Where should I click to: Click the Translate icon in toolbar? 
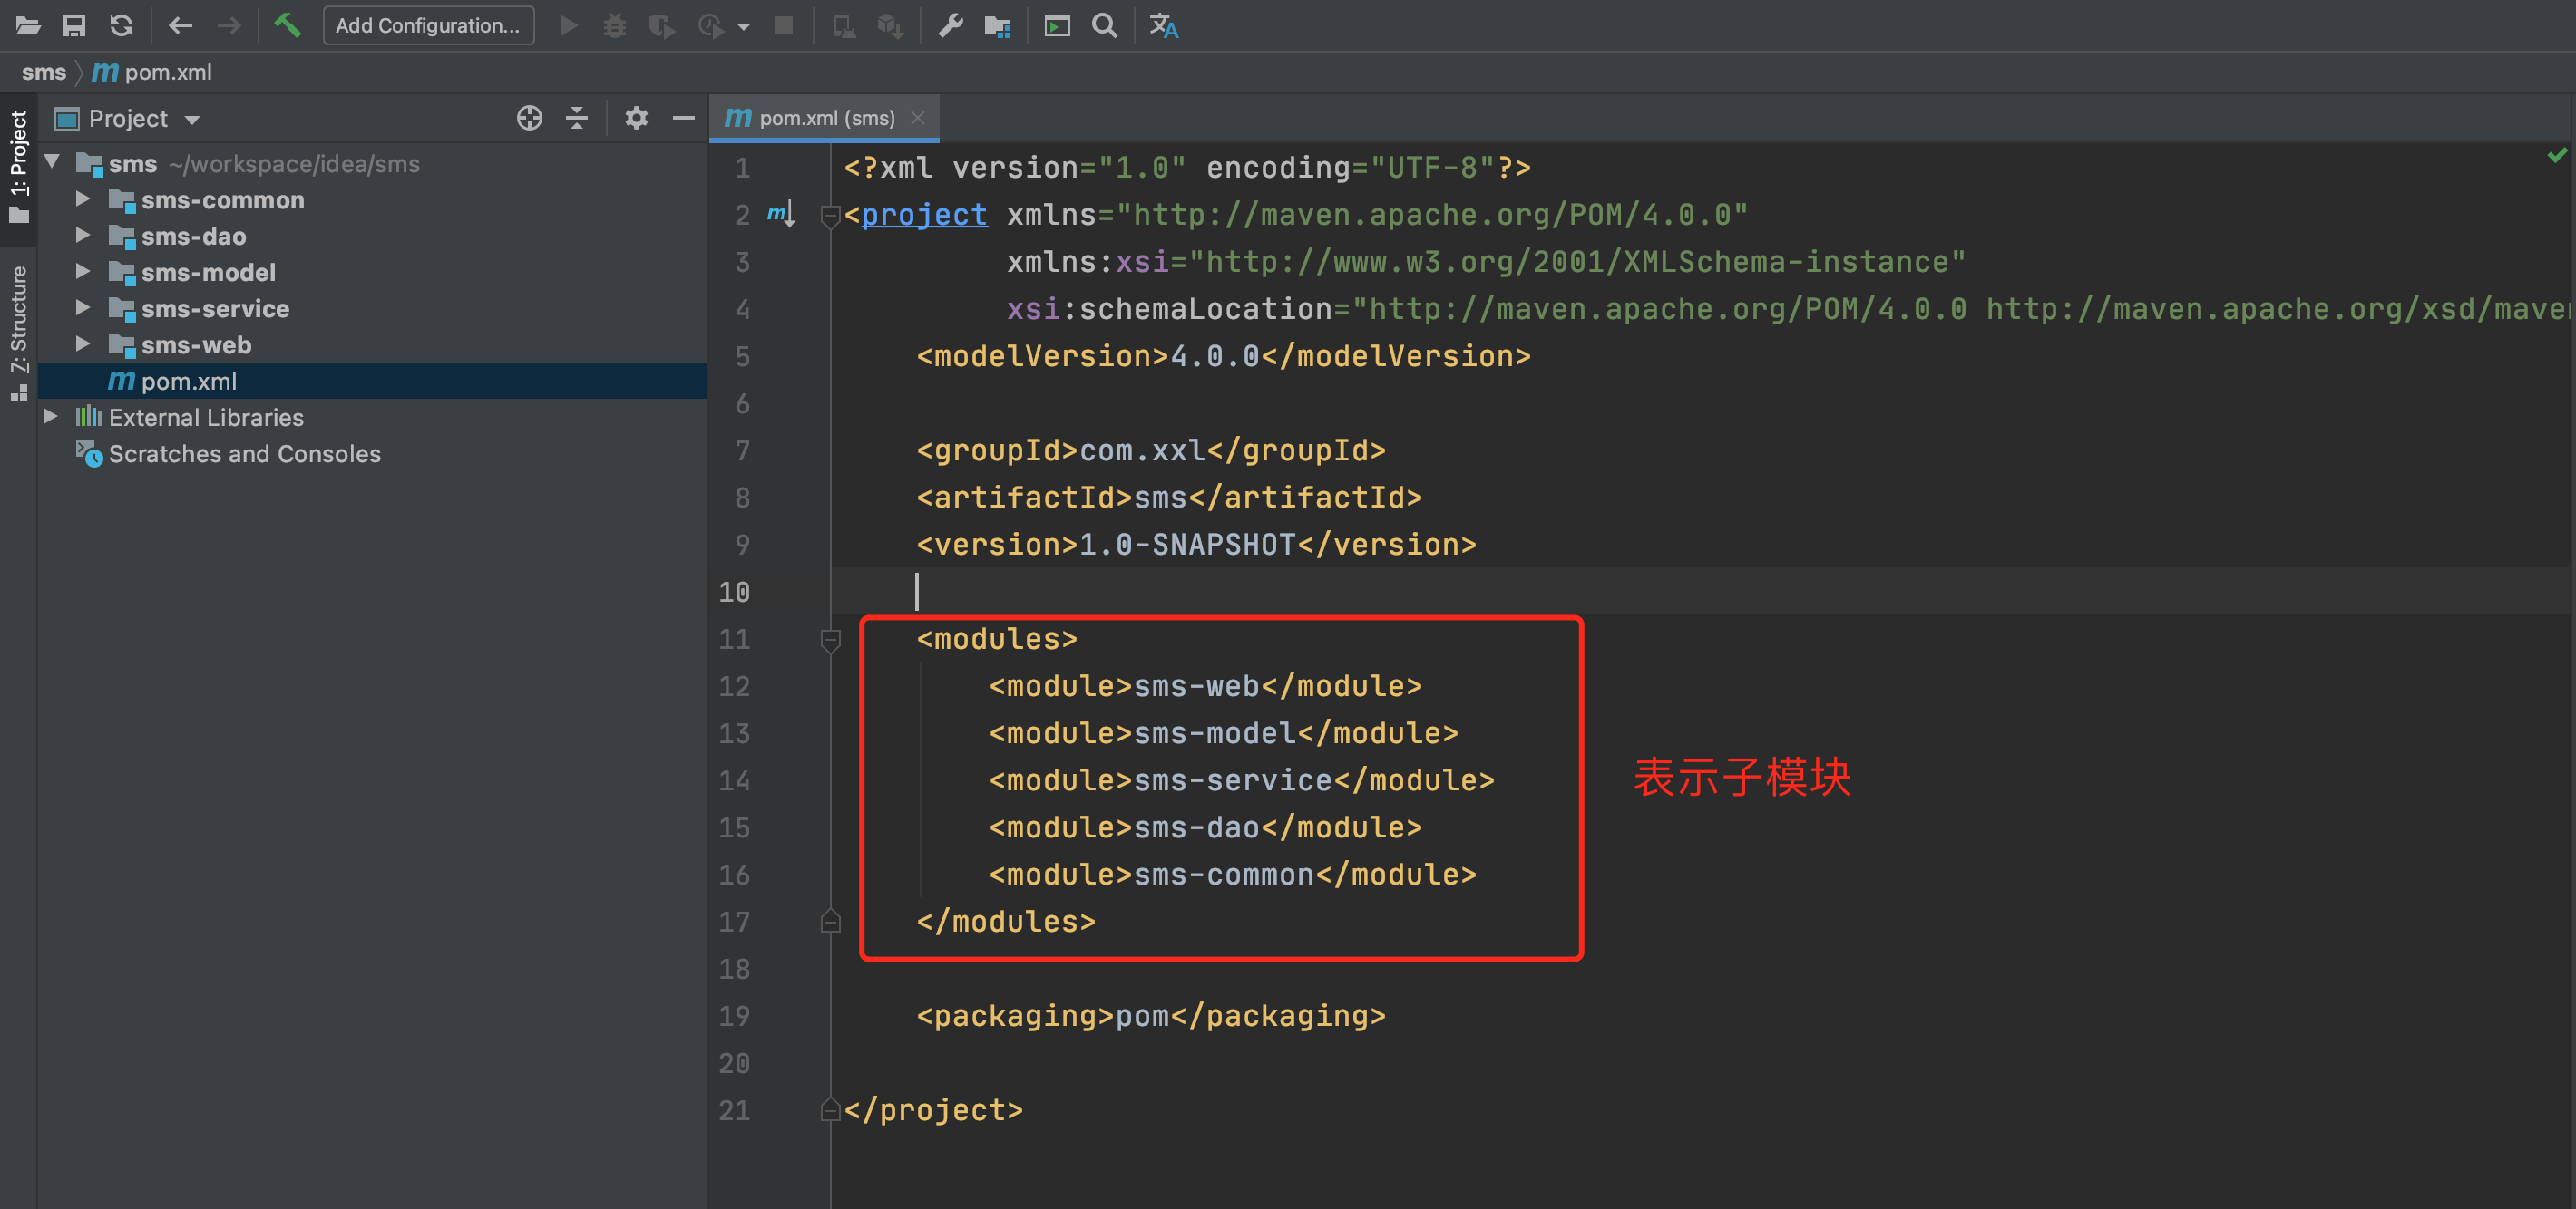(x=1163, y=25)
